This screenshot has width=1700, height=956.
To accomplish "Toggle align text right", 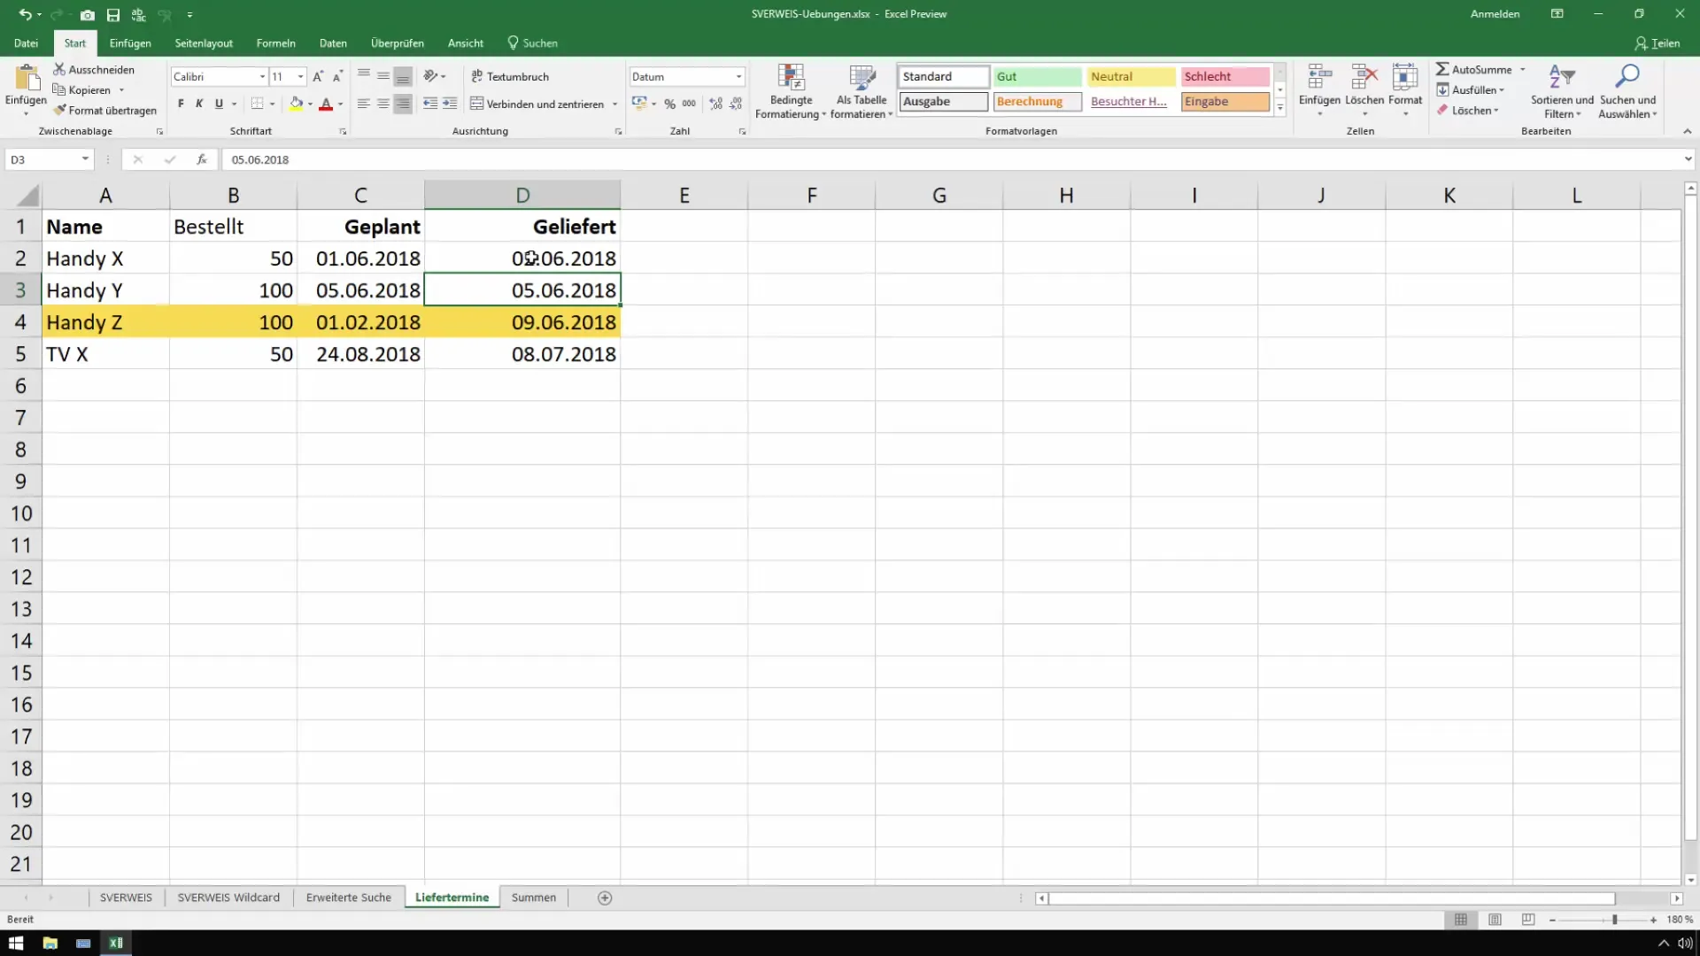I will pyautogui.click(x=403, y=104).
